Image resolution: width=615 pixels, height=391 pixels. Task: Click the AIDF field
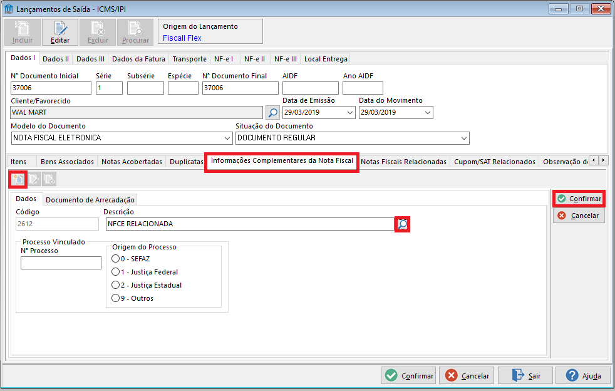pyautogui.click(x=310, y=88)
